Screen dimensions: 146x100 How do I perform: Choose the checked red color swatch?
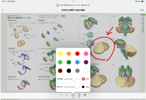click(x=77, y=54)
